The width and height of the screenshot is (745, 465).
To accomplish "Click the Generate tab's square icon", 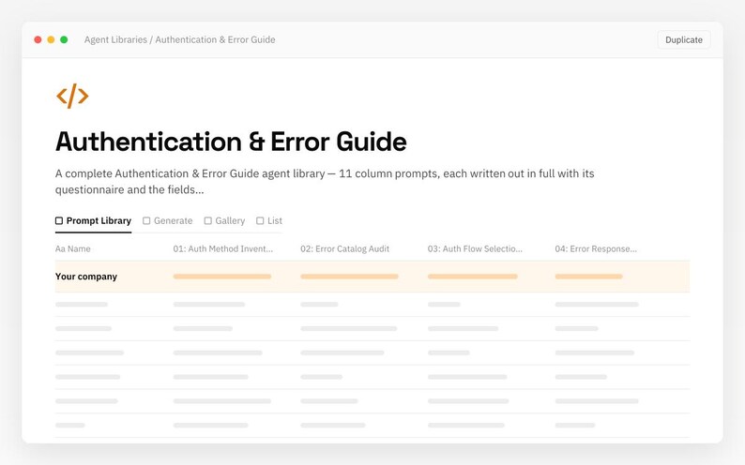I will [x=146, y=220].
